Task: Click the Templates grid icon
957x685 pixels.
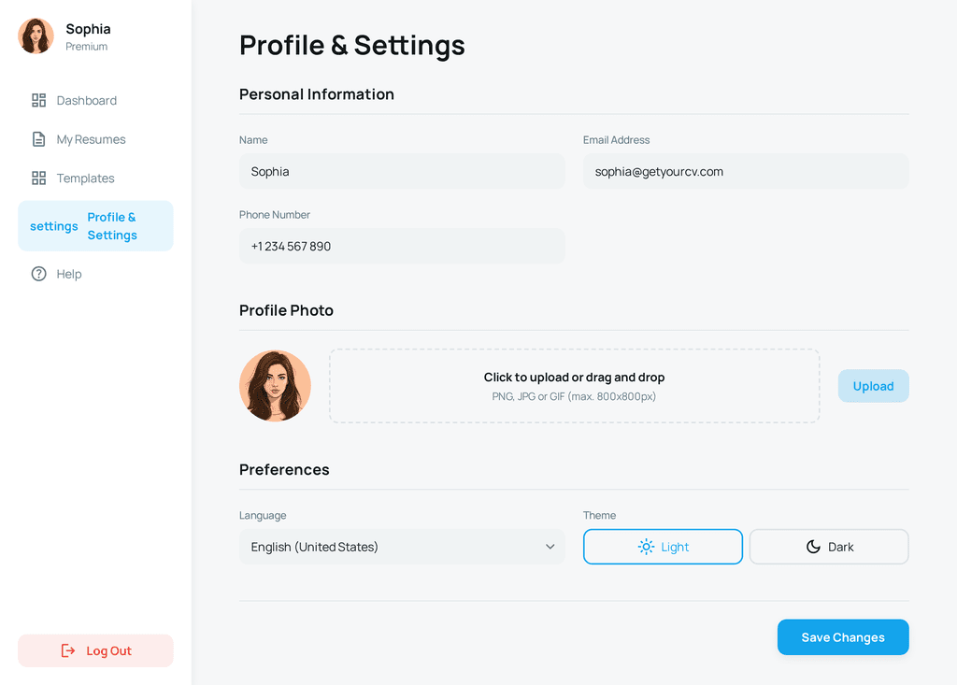Action: coord(38,178)
